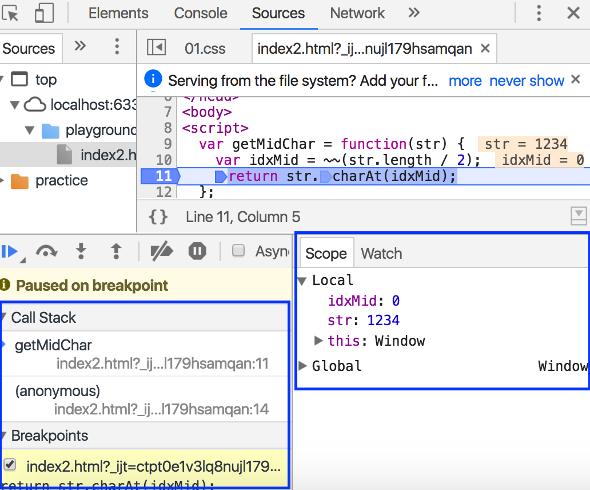Open the navigator pane options menu
Screen dimensions: 590x490
pyautogui.click(x=117, y=46)
